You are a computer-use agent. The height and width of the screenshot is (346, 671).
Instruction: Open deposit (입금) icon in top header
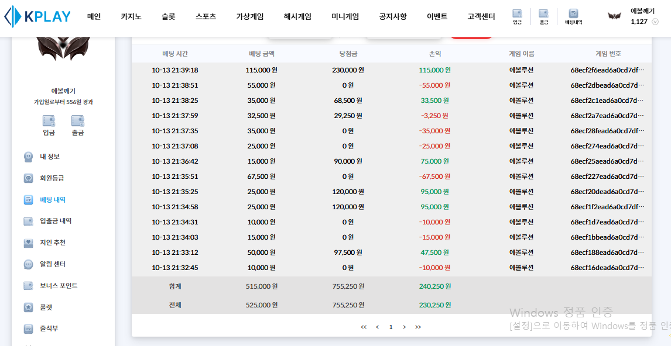[517, 16]
